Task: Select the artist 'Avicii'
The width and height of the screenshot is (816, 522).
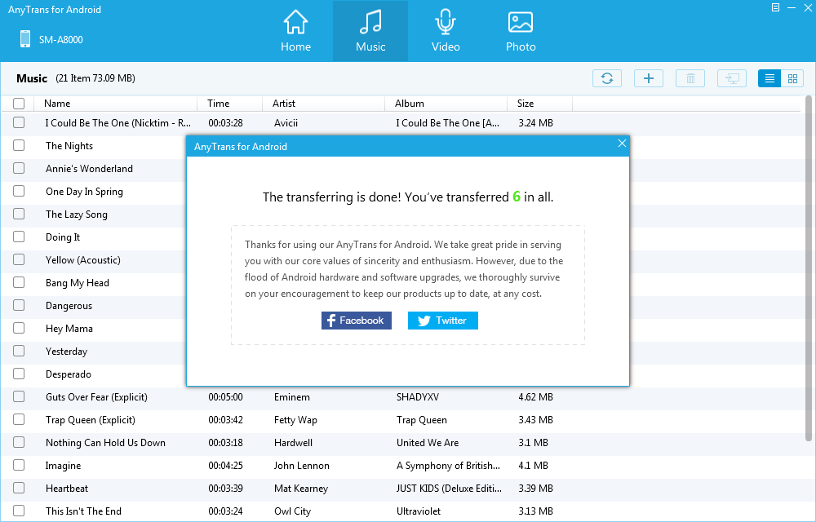Action: tap(286, 123)
